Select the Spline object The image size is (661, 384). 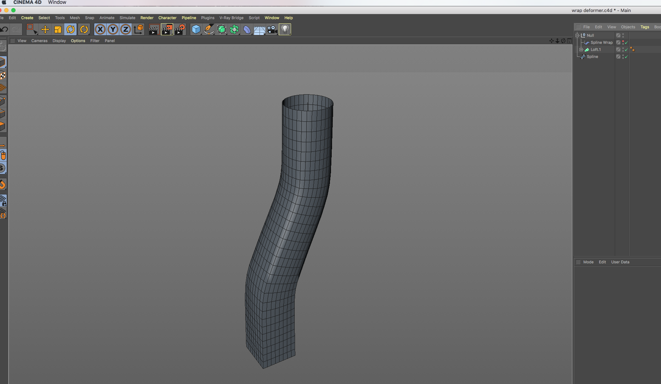pyautogui.click(x=592, y=56)
